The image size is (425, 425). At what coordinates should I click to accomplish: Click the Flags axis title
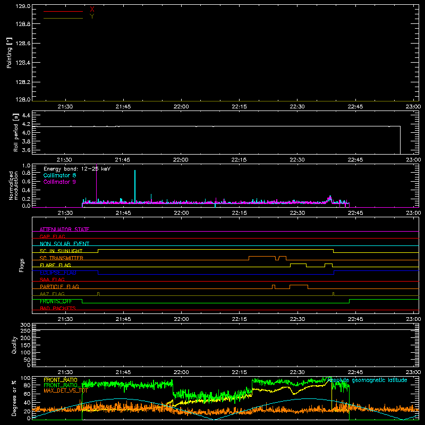click(x=21, y=265)
